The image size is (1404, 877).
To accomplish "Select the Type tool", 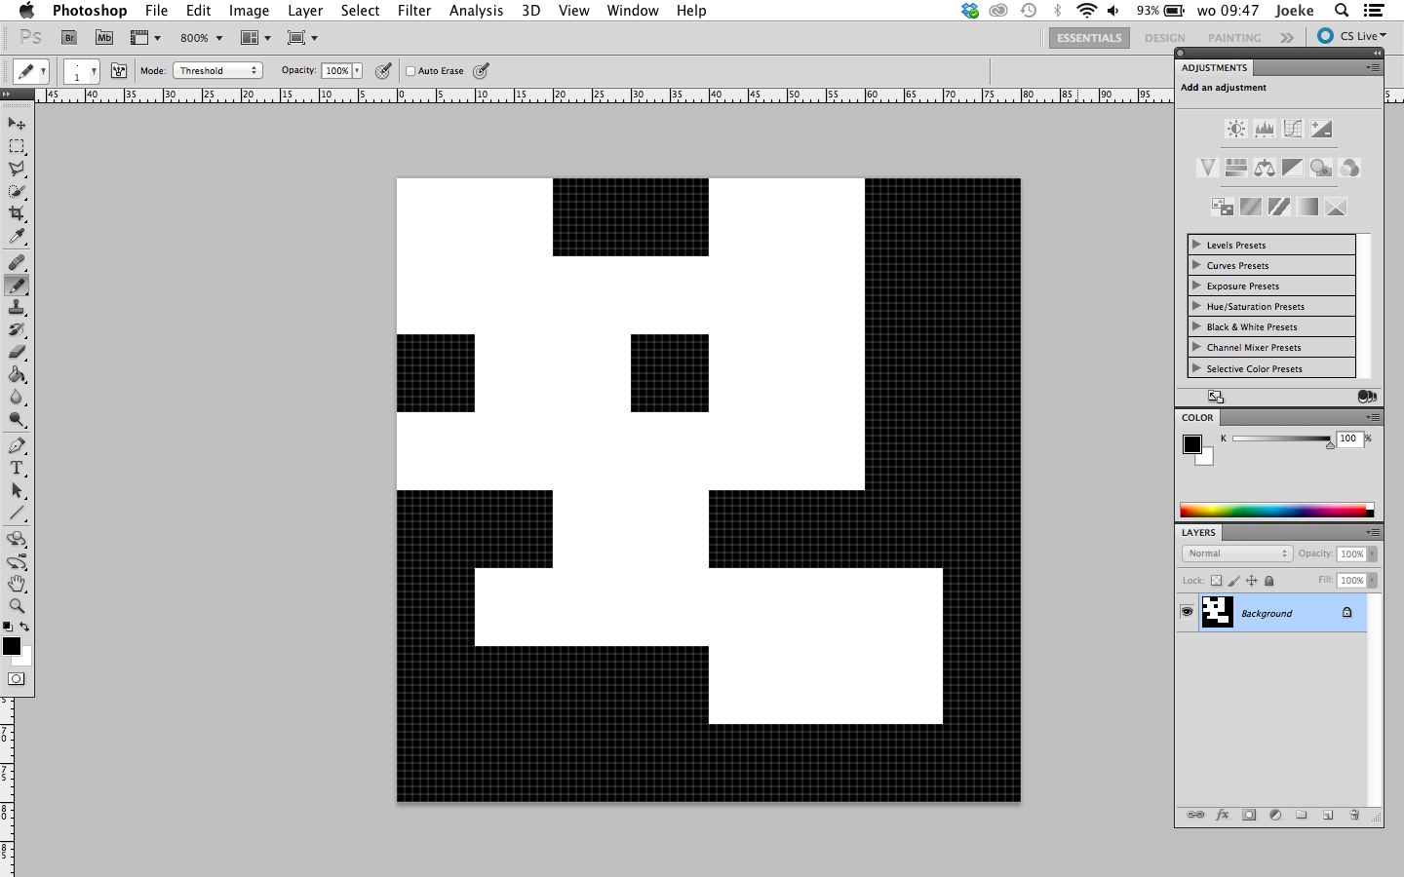I will coord(17,468).
